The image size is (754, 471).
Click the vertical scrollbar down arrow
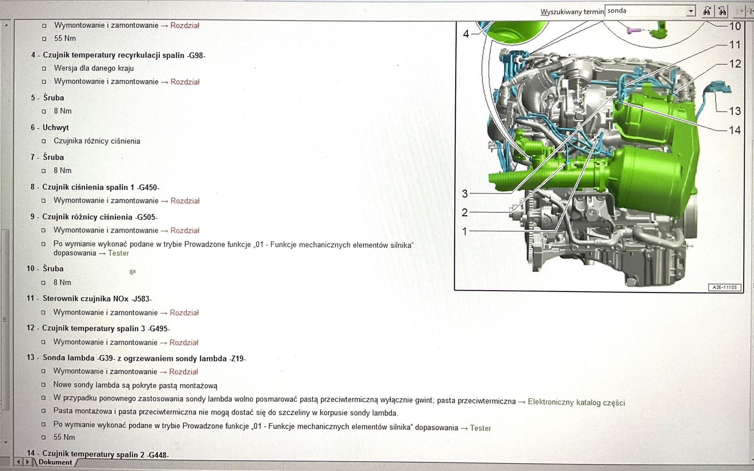tap(6, 442)
